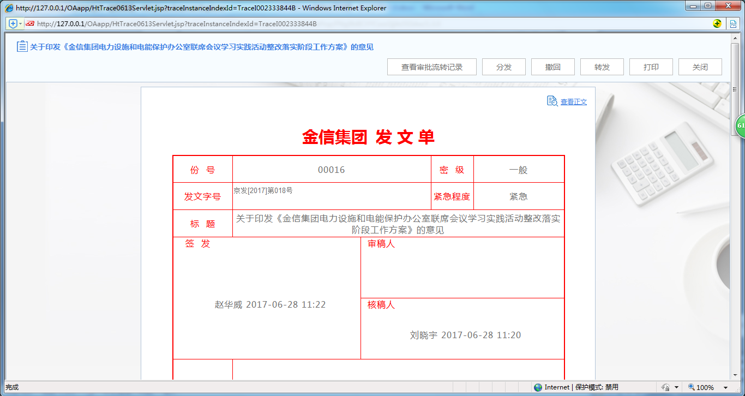Print the document using the 打印 button
This screenshot has width=745, height=396.
pyautogui.click(x=651, y=67)
